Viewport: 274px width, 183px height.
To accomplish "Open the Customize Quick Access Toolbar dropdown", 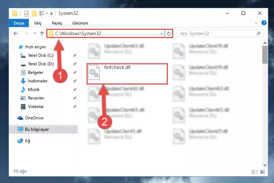I will pyautogui.click(x=51, y=14).
